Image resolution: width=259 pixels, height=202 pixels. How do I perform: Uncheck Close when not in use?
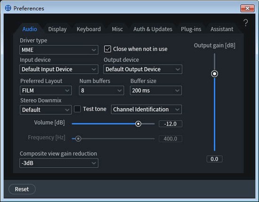click(107, 49)
